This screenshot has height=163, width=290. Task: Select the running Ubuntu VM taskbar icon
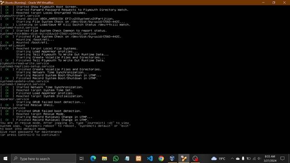click(184, 158)
